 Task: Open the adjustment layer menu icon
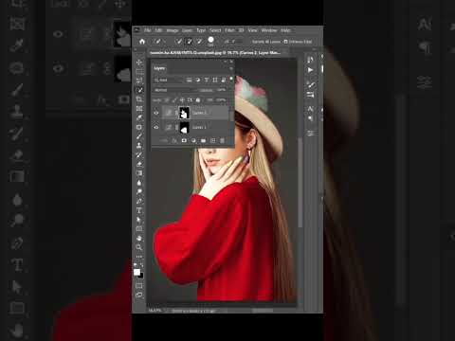[x=193, y=140]
